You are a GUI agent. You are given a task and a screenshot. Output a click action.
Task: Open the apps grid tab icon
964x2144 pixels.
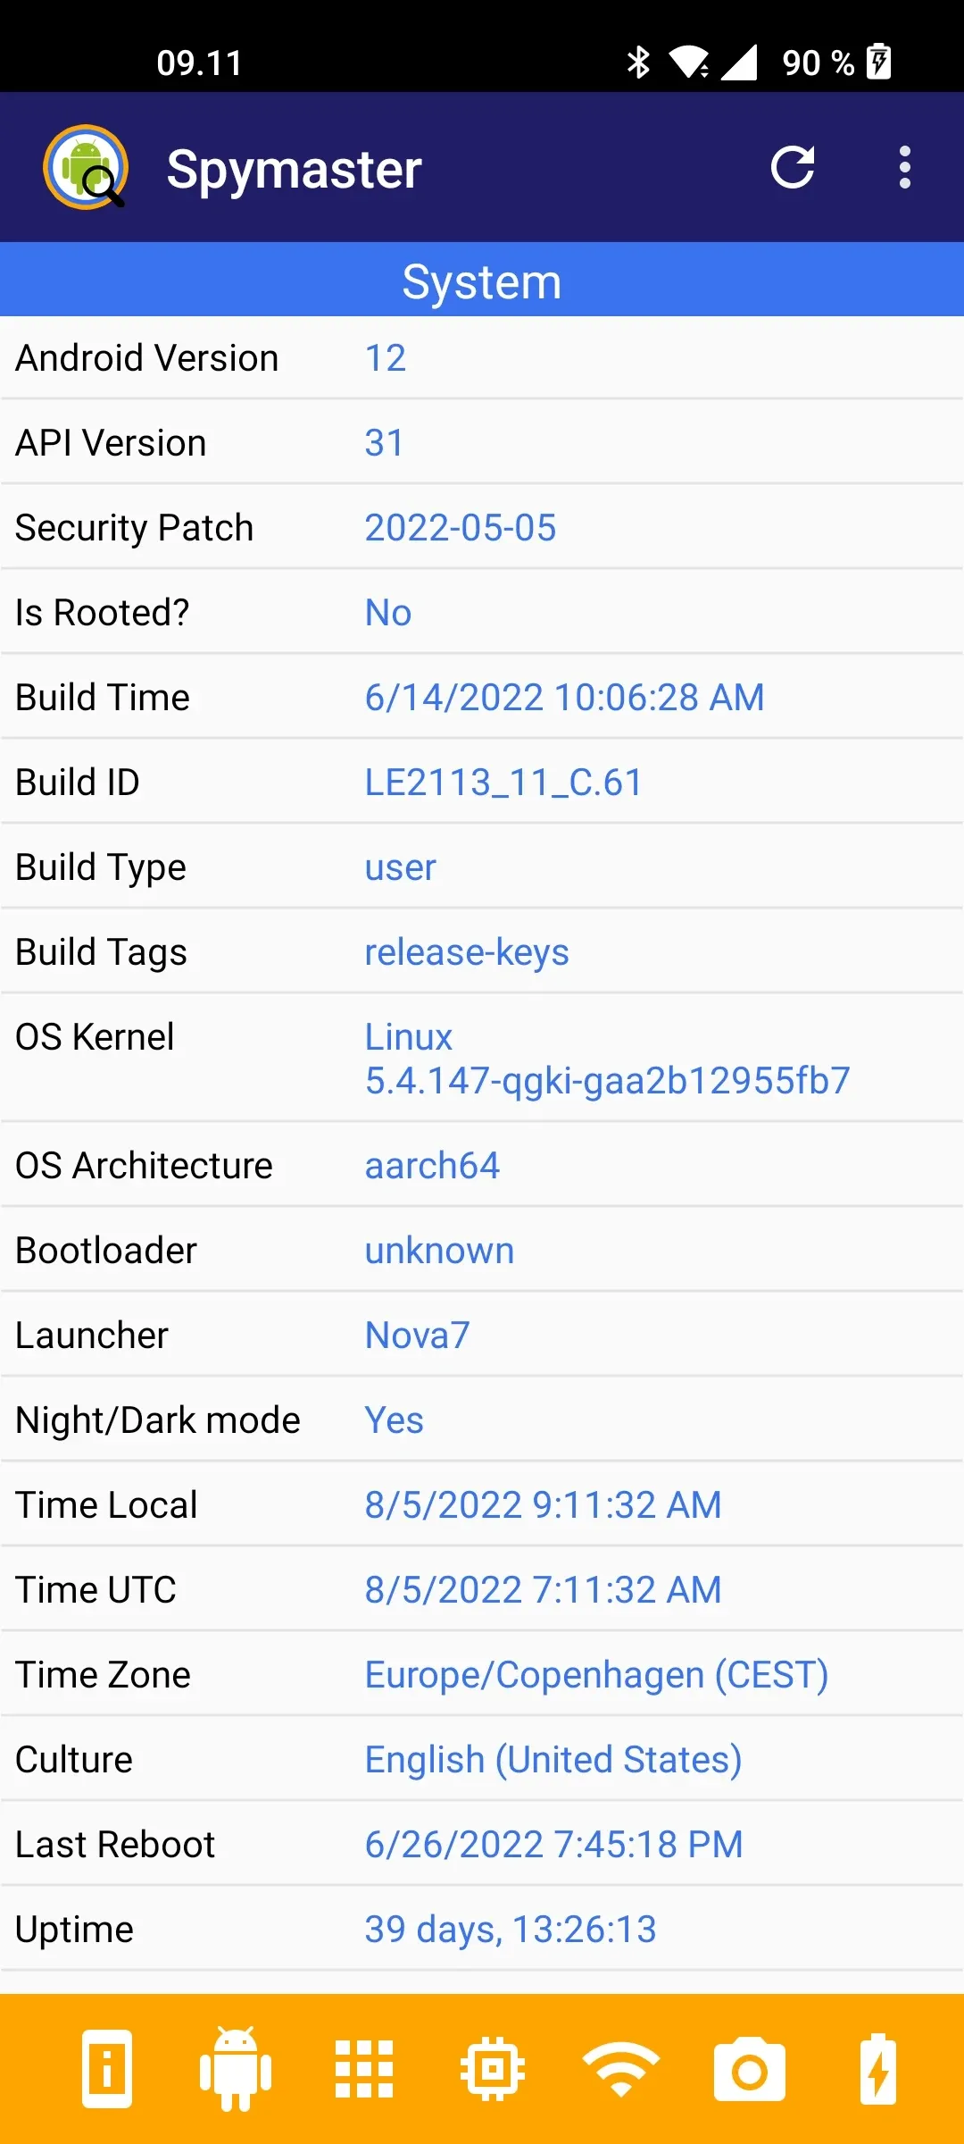[364, 2069]
